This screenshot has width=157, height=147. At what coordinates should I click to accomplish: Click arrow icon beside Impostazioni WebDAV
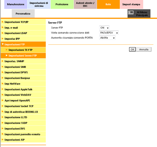3,95
